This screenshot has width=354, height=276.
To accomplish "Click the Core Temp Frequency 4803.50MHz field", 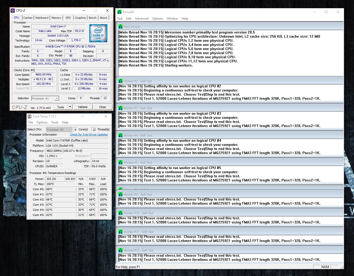I will (x=77, y=151).
